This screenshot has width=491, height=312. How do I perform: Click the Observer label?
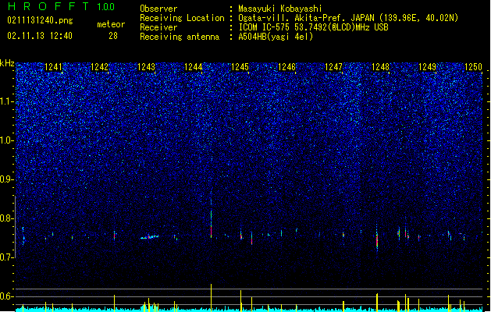coord(158,9)
